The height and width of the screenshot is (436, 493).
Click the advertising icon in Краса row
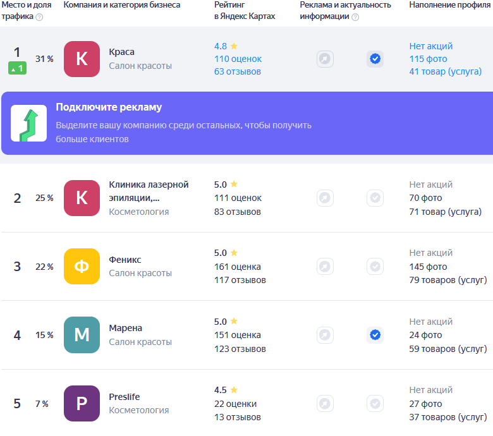325,59
